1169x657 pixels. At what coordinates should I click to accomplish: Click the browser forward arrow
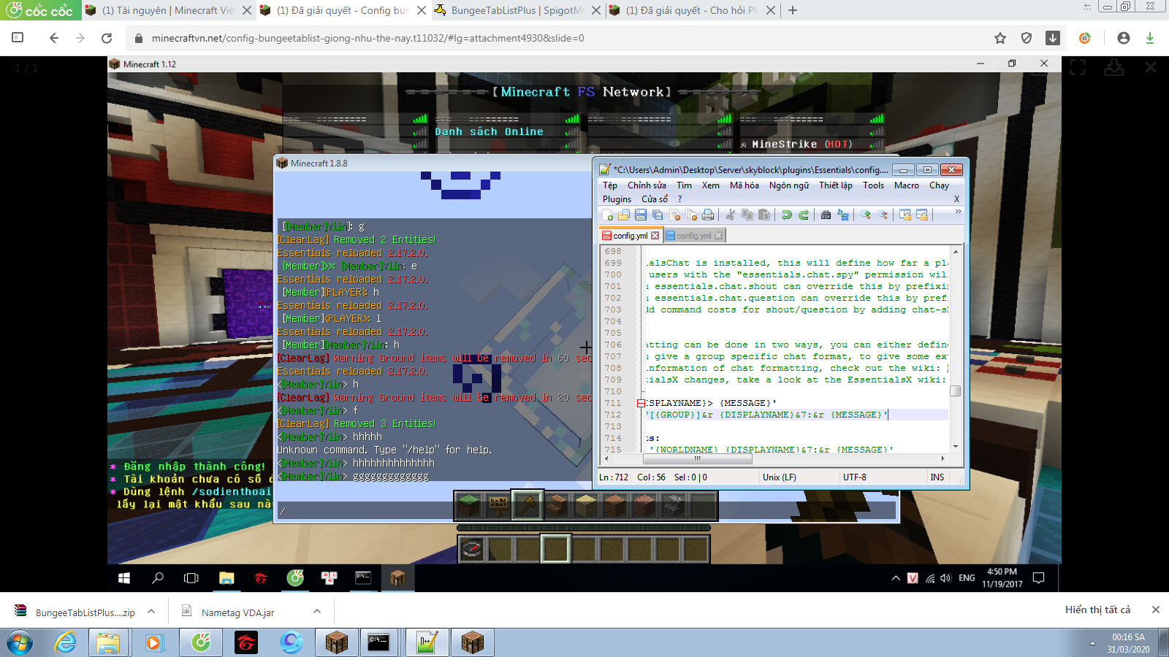[80, 38]
